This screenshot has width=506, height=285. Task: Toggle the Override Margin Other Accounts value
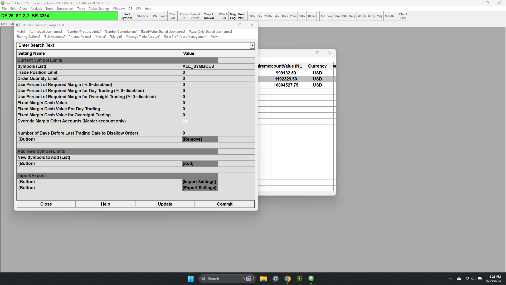(x=200, y=121)
